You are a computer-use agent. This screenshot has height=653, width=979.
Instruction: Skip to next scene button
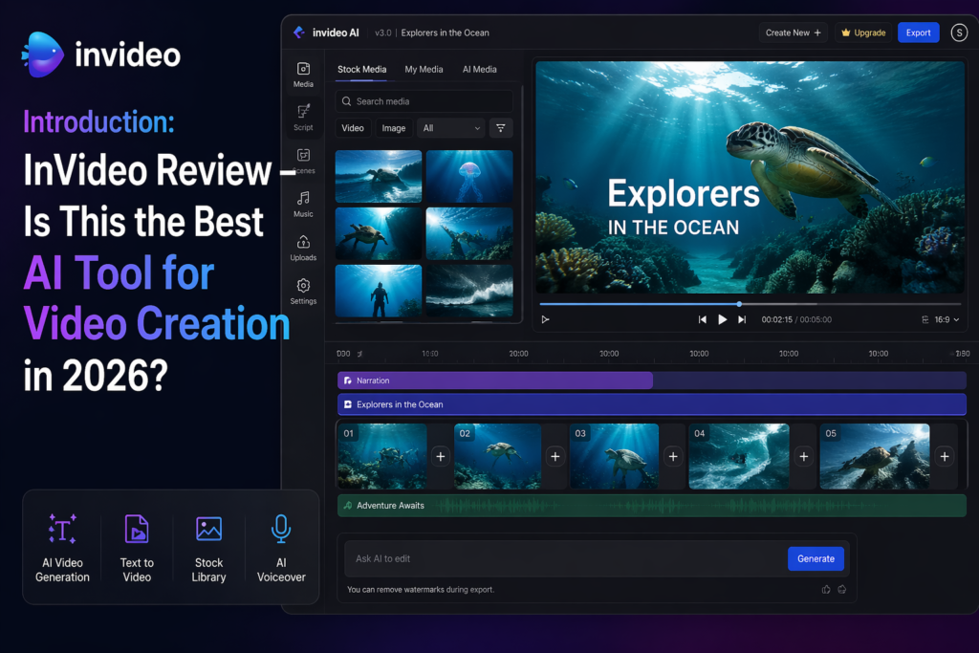click(x=742, y=319)
